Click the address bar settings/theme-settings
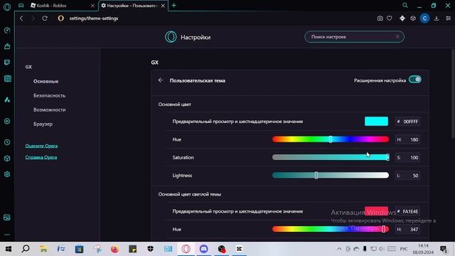 click(94, 18)
